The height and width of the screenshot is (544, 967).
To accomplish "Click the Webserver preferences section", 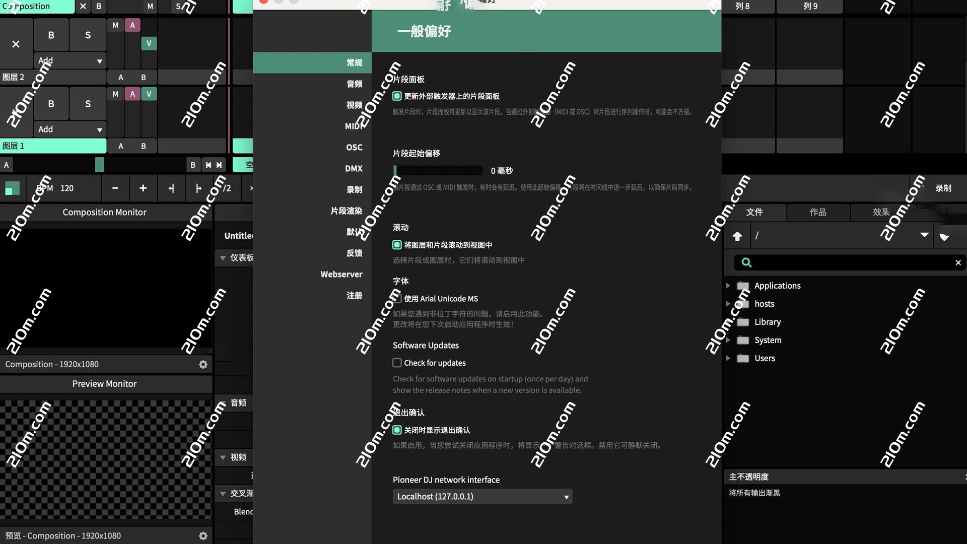I will coord(341,274).
